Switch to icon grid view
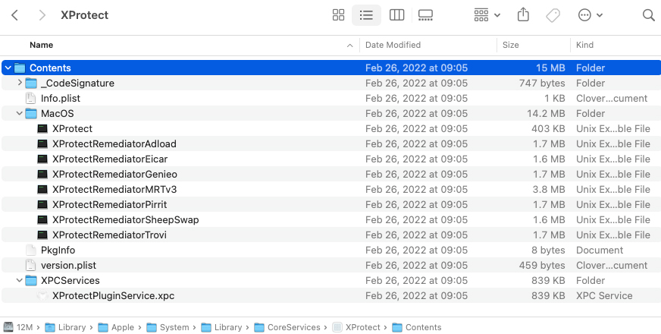 pyautogui.click(x=338, y=15)
